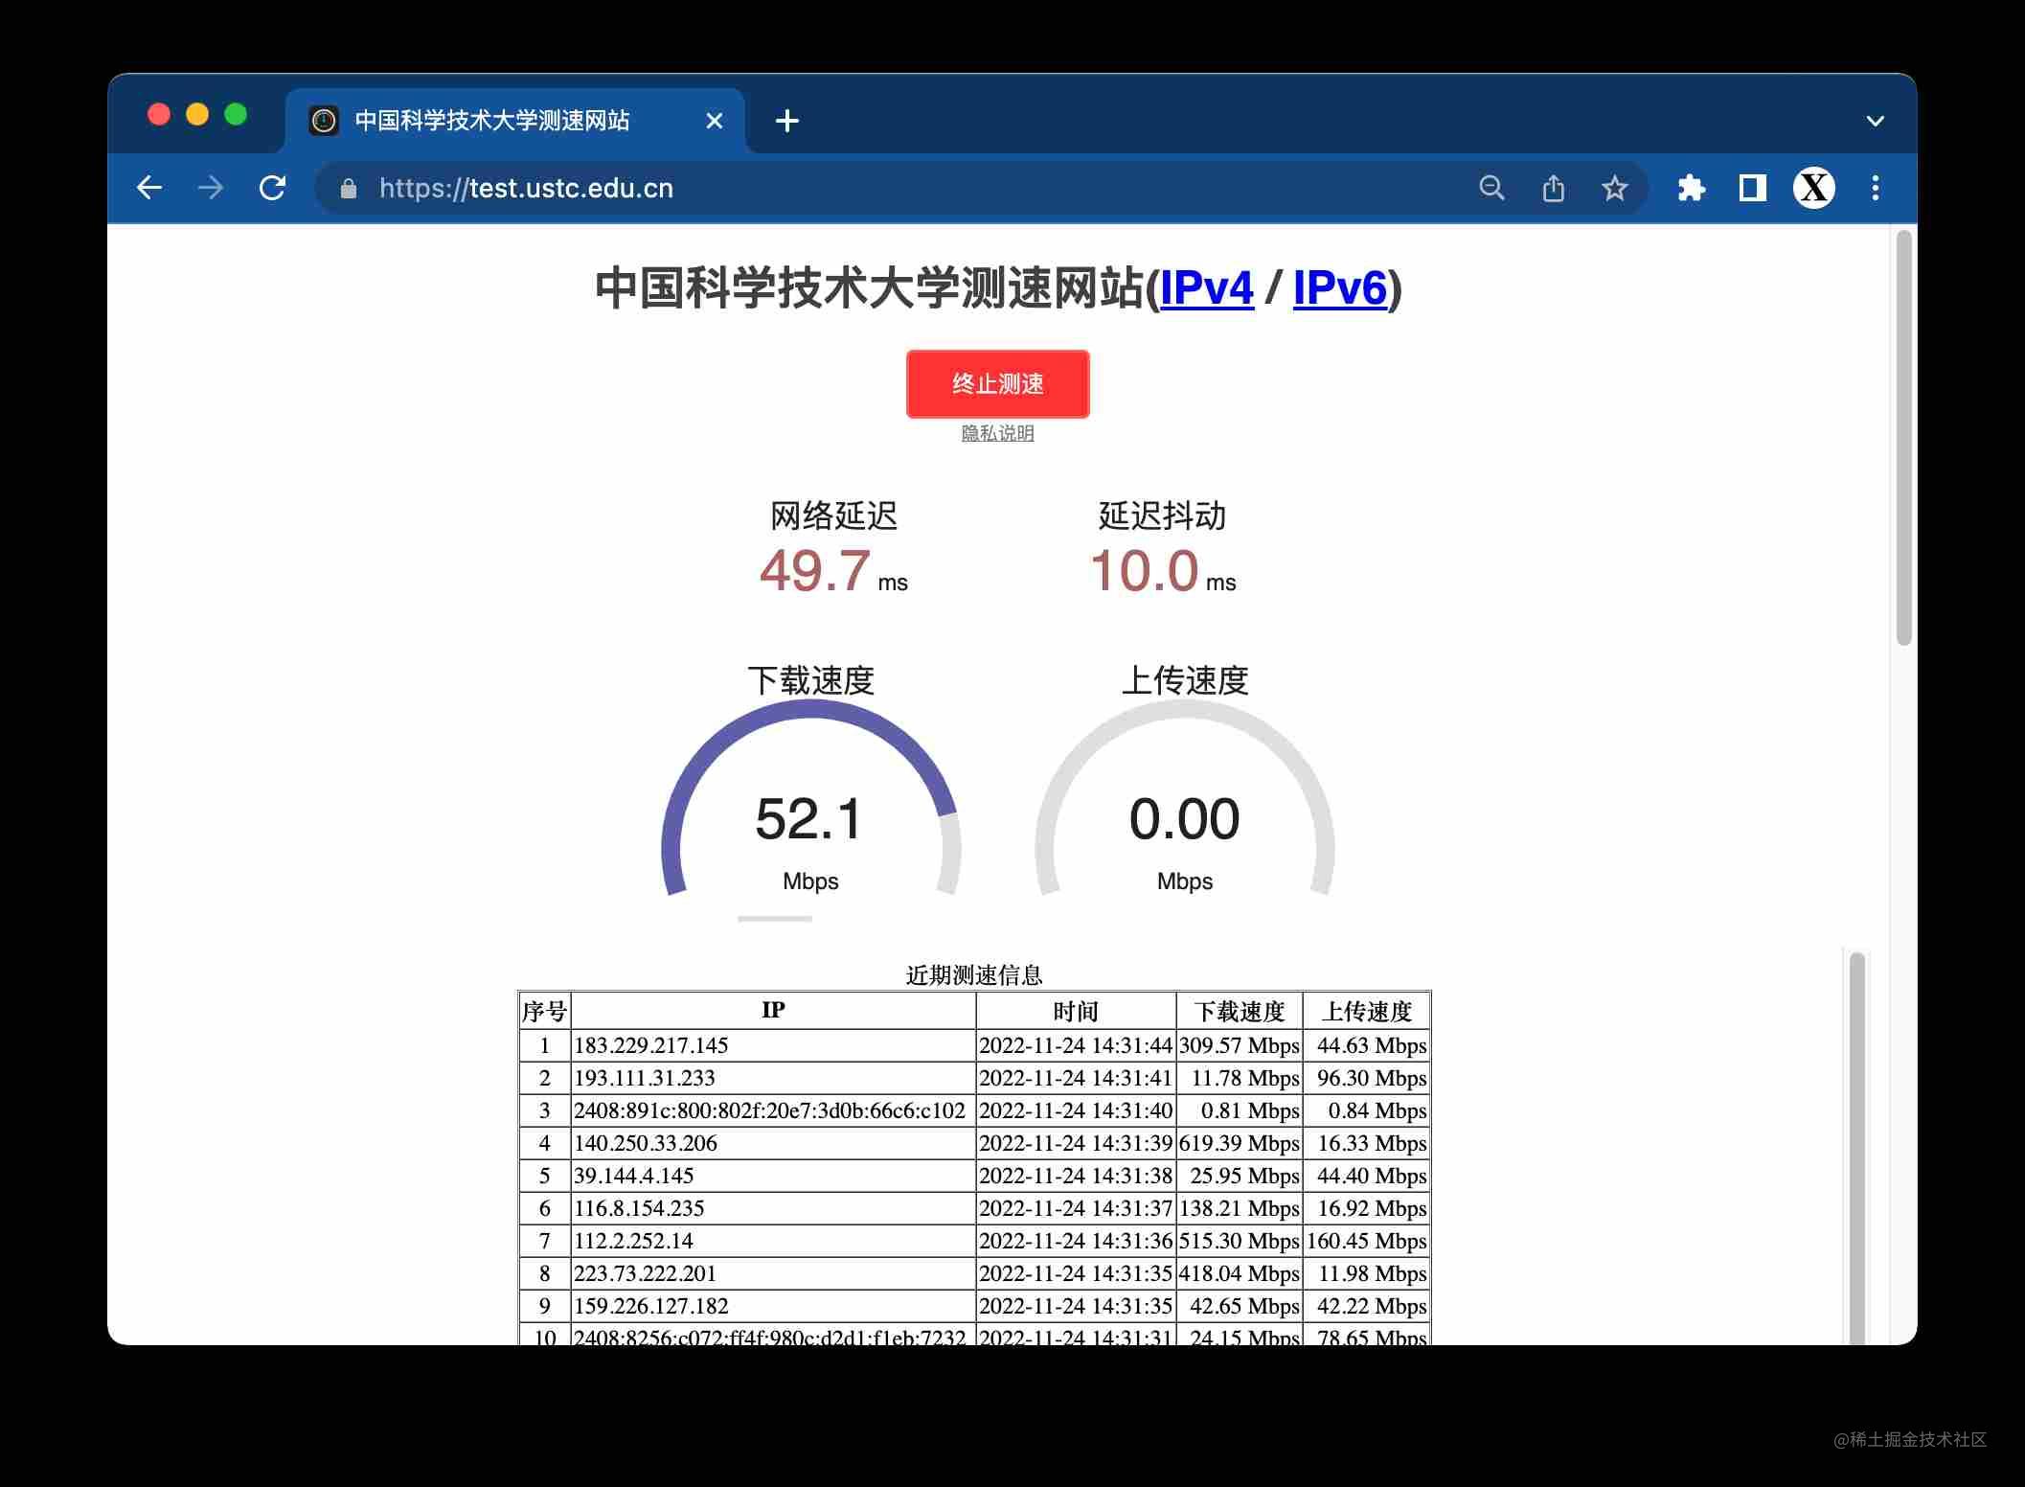Click the IP column header
This screenshot has height=1487, width=2025.
click(x=773, y=1011)
